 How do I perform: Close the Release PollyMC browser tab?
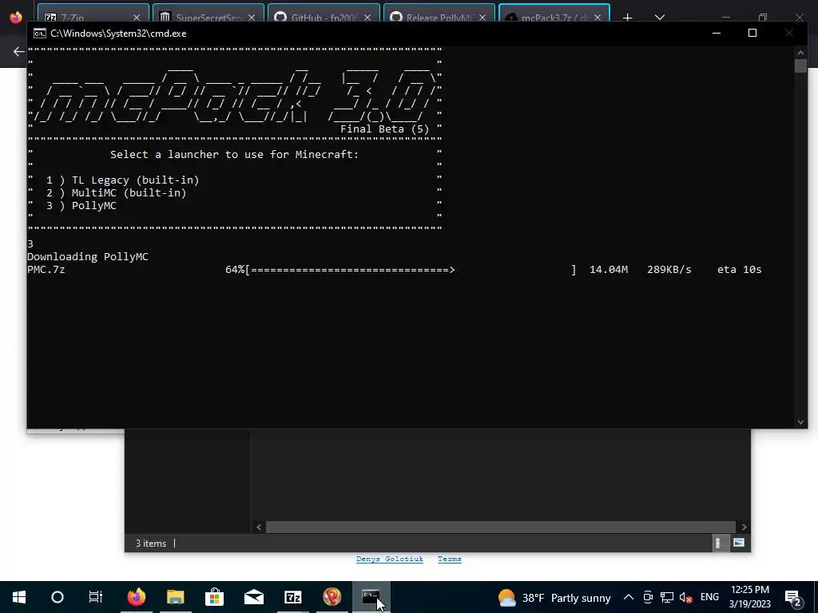tap(482, 18)
